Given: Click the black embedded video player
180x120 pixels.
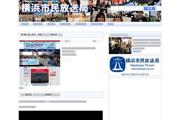Looking at the screenshot, I should tap(61, 115).
